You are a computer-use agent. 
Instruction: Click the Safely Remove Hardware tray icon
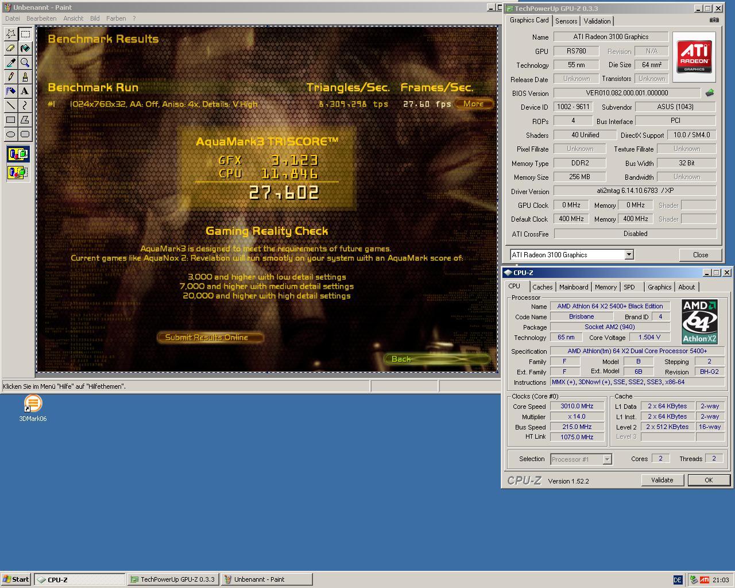[694, 580]
